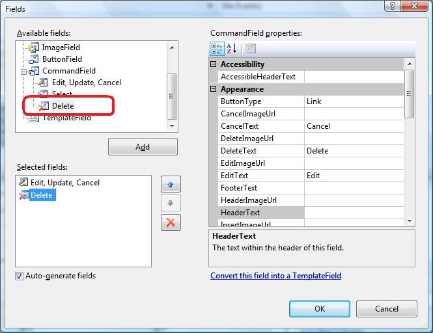Click the ButtonType value Link

tap(354, 101)
